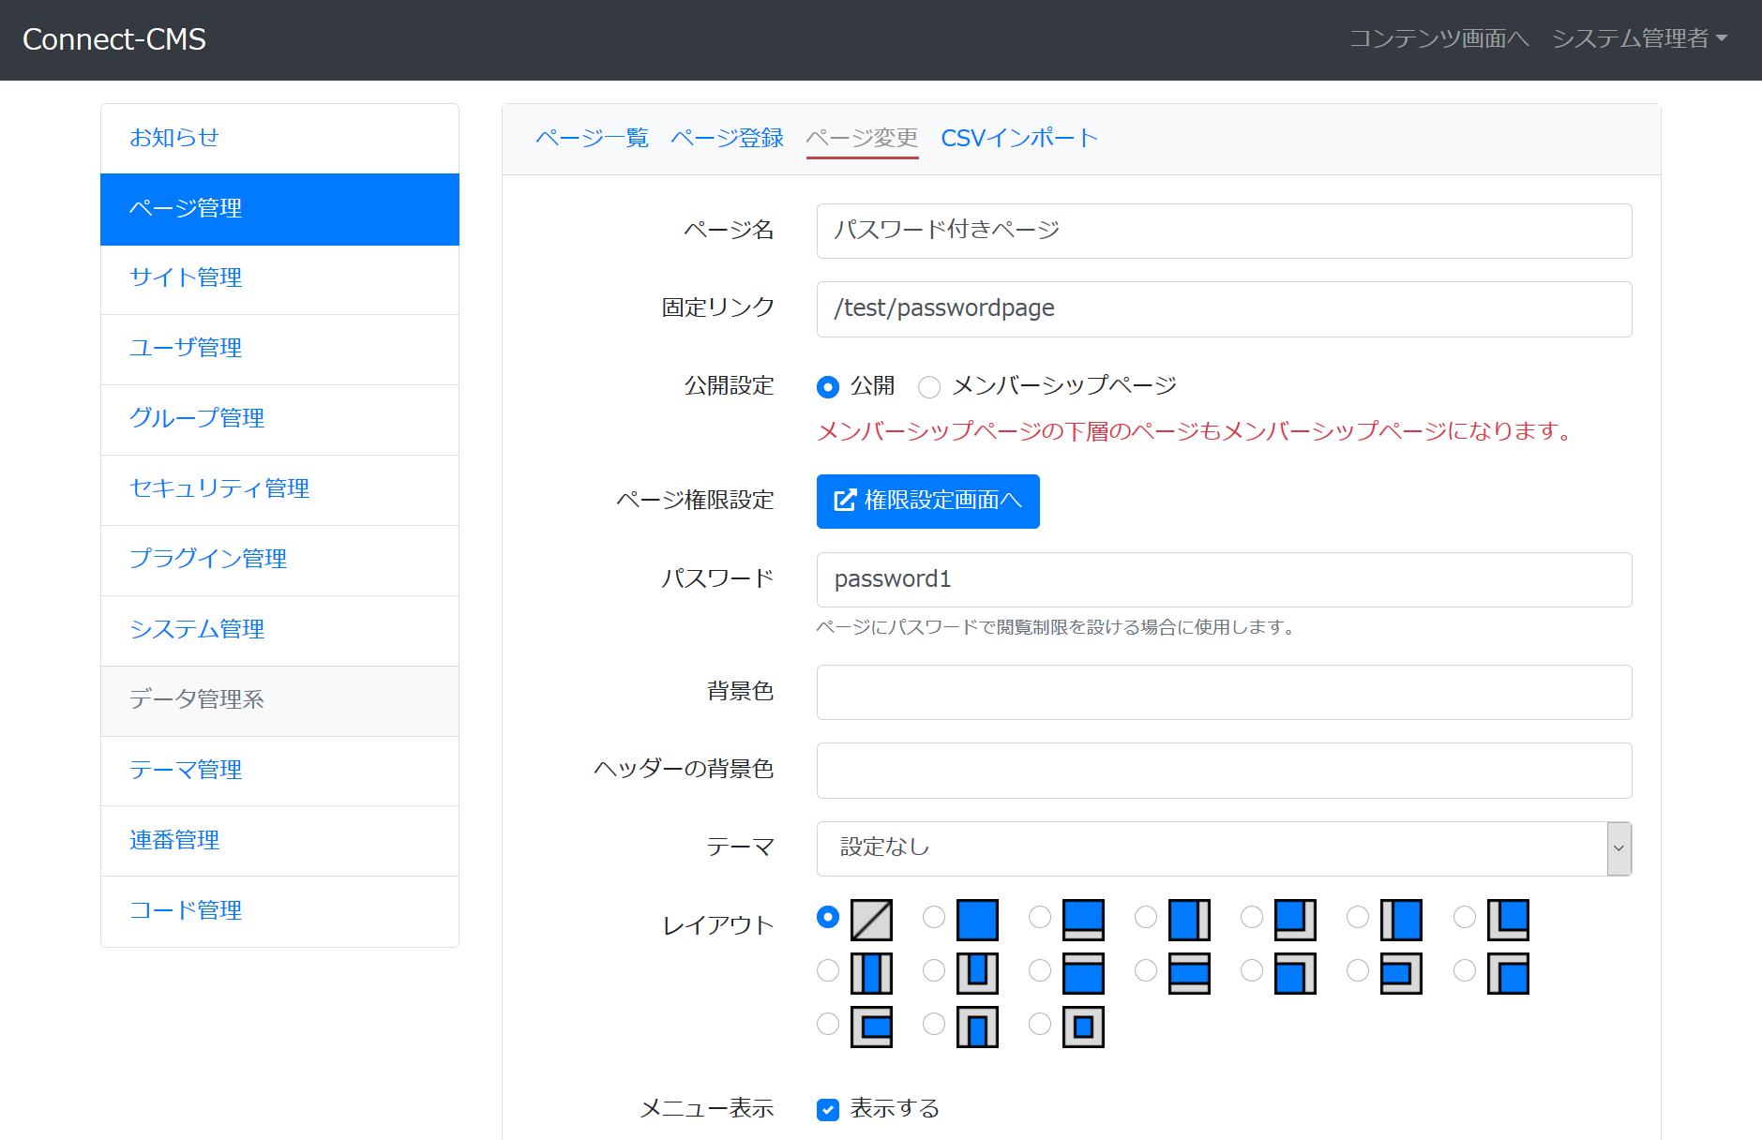This screenshot has width=1762, height=1140.
Task: Click the active ページ変更 tab
Action: point(862,138)
